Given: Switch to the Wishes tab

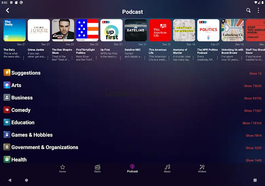Looking at the screenshot, I should click(x=202, y=169).
